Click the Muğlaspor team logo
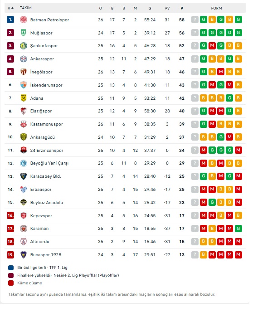Viewport: 272px width, 312px height. (24, 33)
